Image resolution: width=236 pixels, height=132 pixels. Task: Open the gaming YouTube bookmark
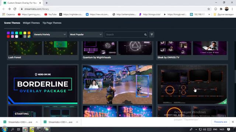29,14
